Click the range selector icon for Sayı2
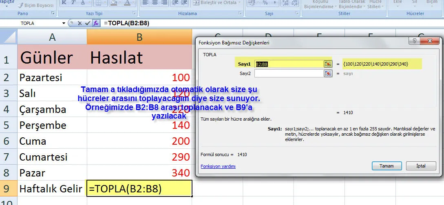The image size is (444, 205). (x=328, y=73)
